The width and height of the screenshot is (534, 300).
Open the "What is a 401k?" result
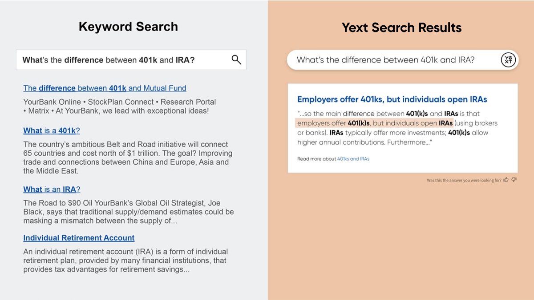pos(52,131)
